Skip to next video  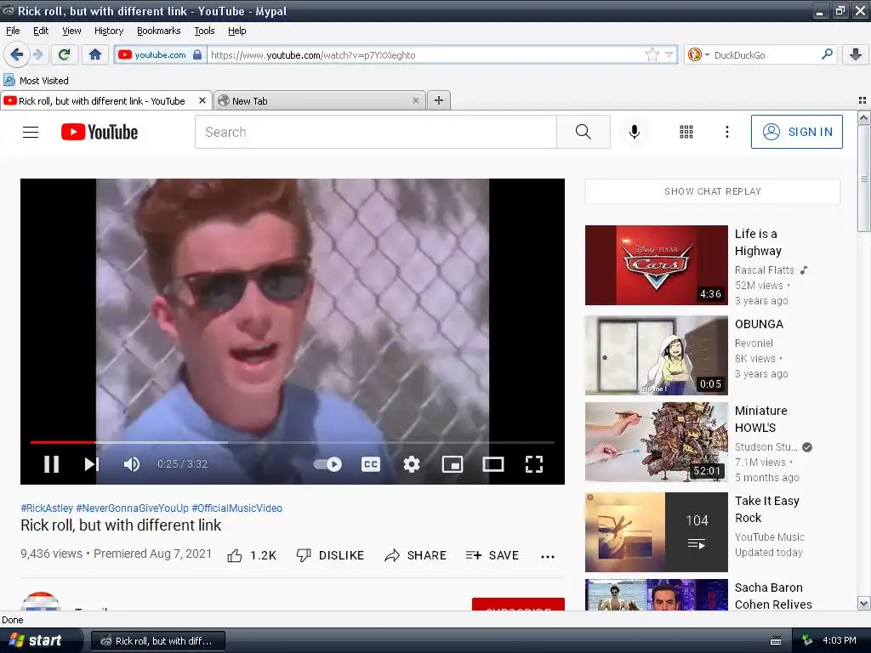pos(92,463)
